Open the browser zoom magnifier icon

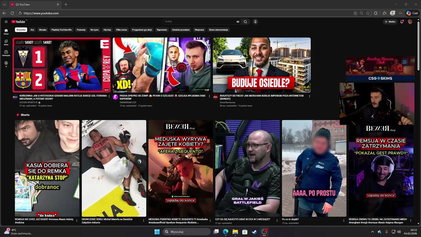coord(361,13)
